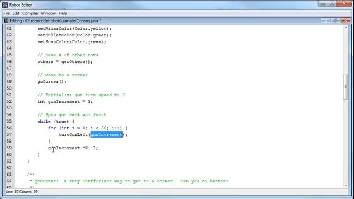
Task: Close the Robot Editor main window
Action: 345,4
